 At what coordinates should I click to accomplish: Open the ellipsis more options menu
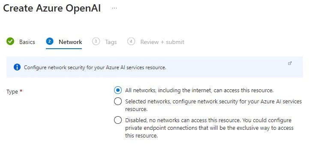(114, 8)
